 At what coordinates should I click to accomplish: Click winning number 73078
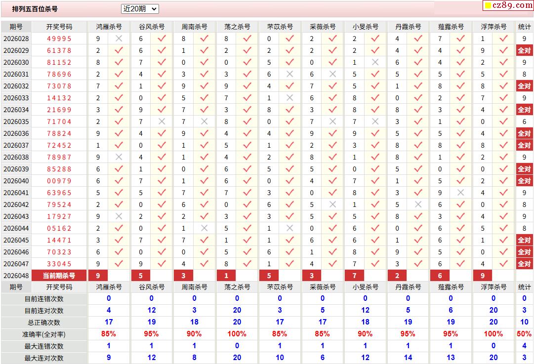pyautogui.click(x=59, y=86)
